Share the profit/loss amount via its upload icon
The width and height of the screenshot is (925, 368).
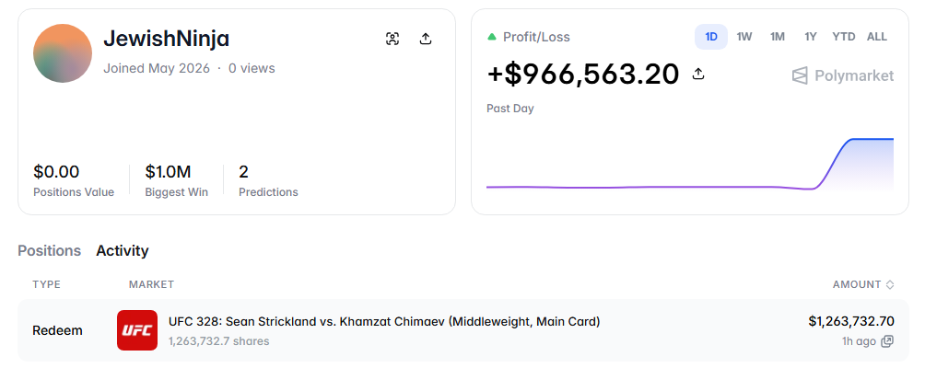698,75
